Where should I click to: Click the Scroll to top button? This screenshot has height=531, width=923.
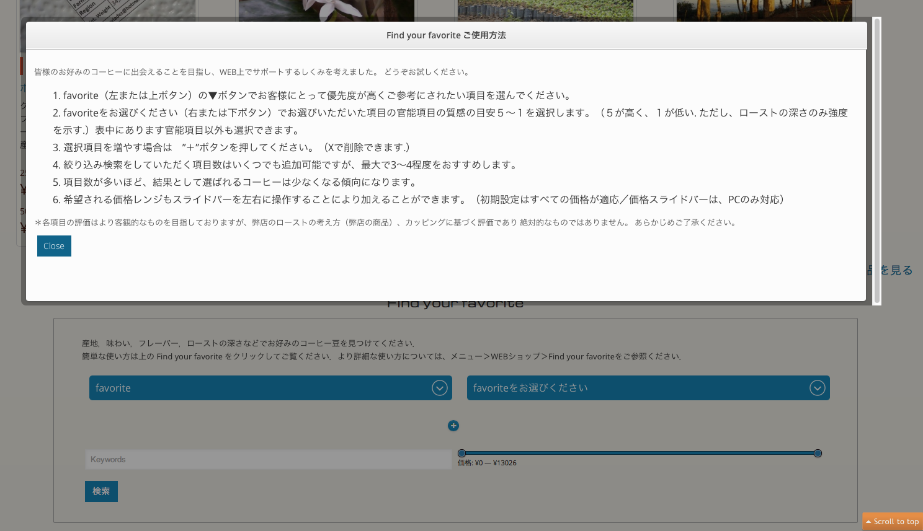pos(893,522)
